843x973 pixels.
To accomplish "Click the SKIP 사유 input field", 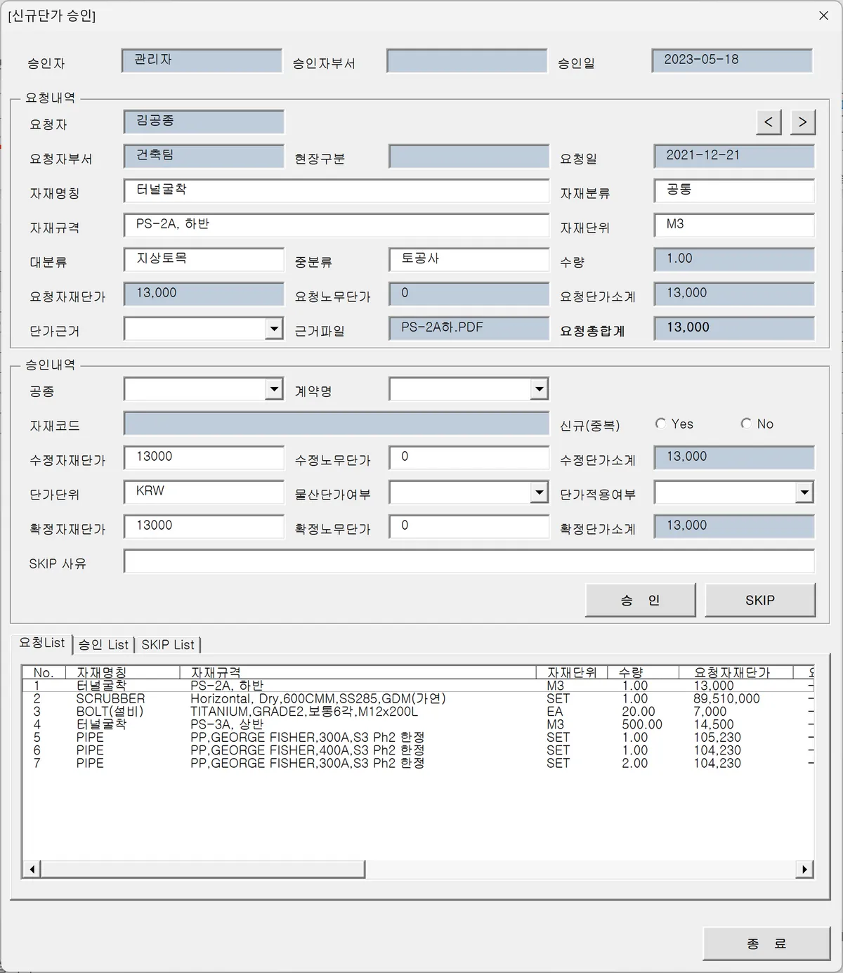I will tap(469, 561).
